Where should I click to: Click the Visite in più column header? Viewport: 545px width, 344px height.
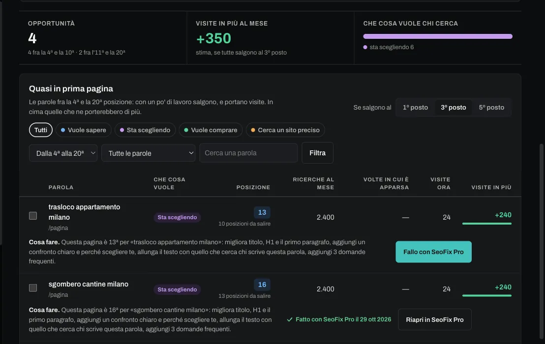pyautogui.click(x=491, y=187)
